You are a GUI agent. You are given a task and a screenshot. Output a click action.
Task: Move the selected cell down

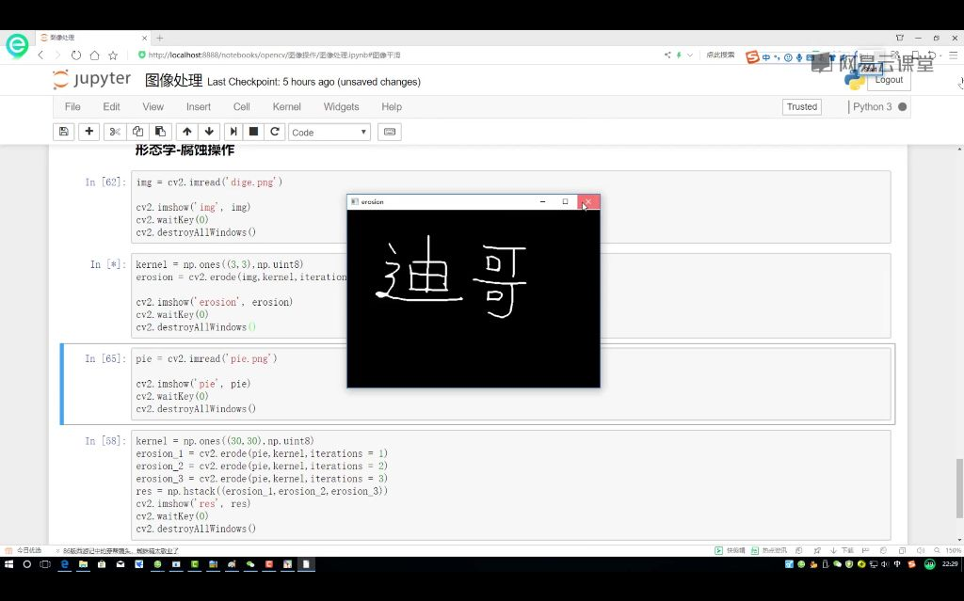point(209,132)
